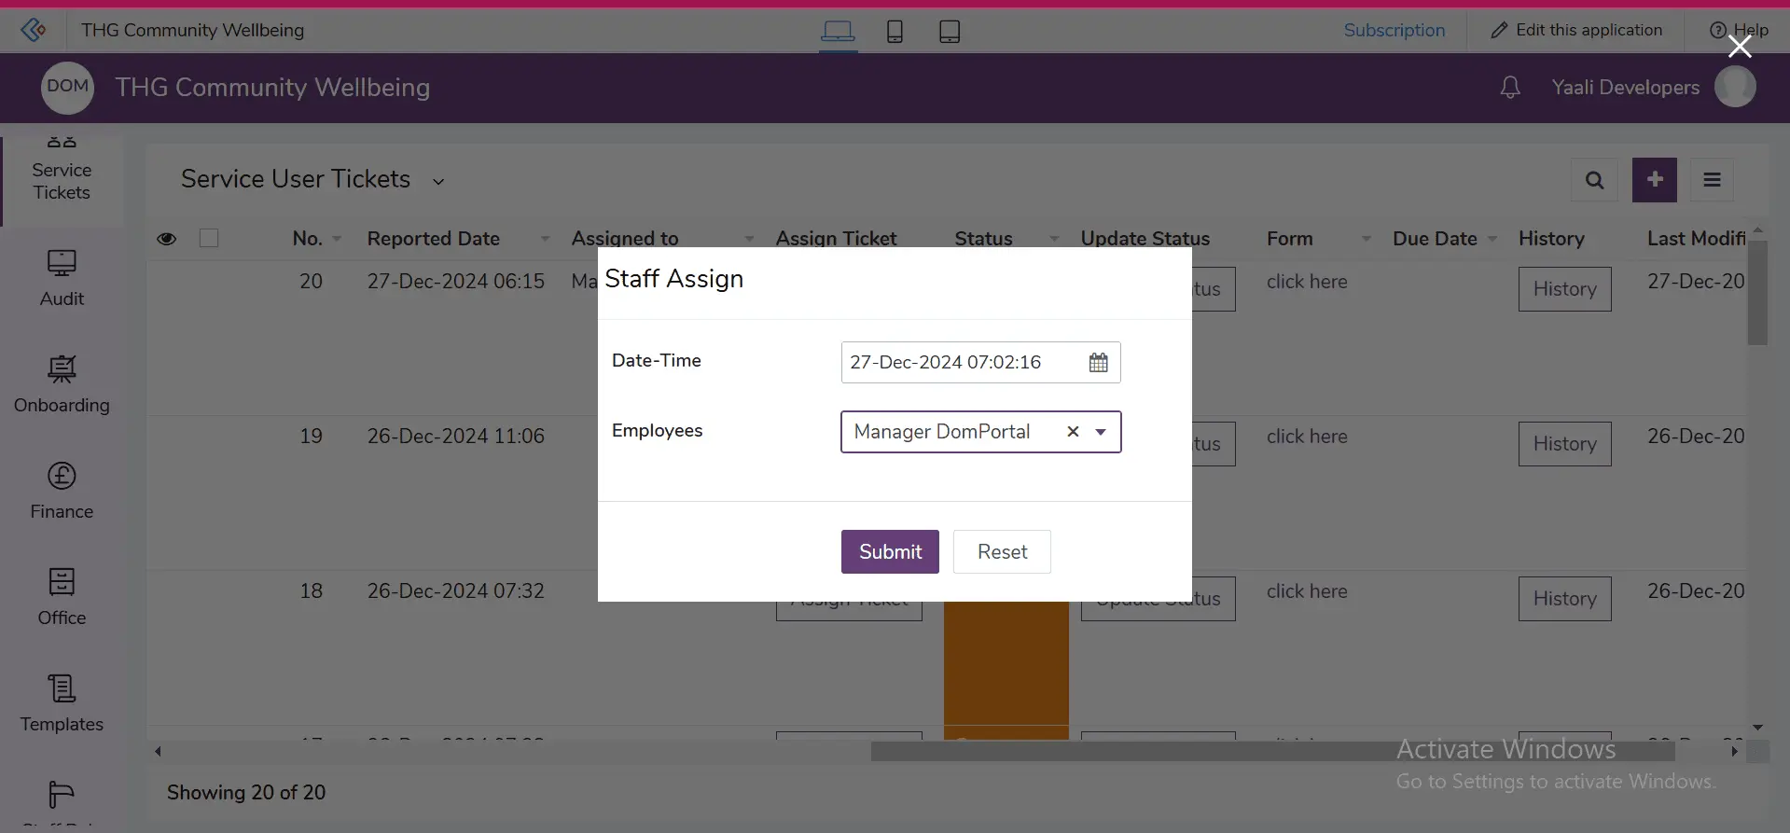Screen dimensions: 1790x833
Task: Open the Help menu
Action: pos(1739,30)
